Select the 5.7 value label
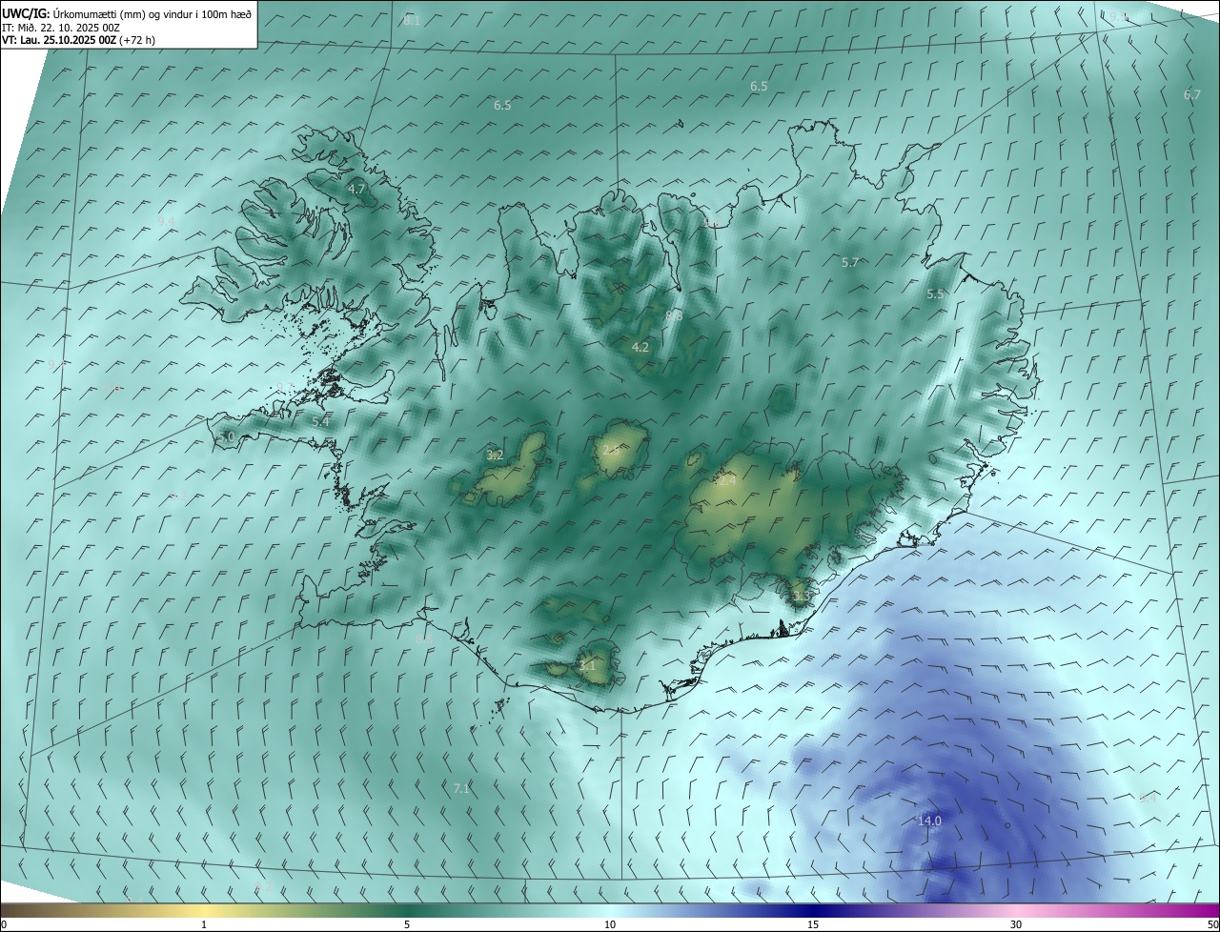This screenshot has width=1220, height=932. [851, 262]
